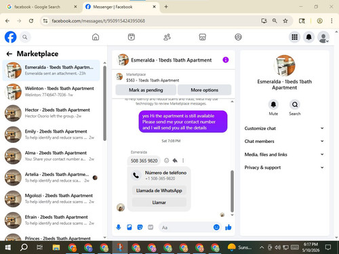Expand the Customize chat section
Viewport: 339px width, 254px height.
pyautogui.click(x=284, y=128)
